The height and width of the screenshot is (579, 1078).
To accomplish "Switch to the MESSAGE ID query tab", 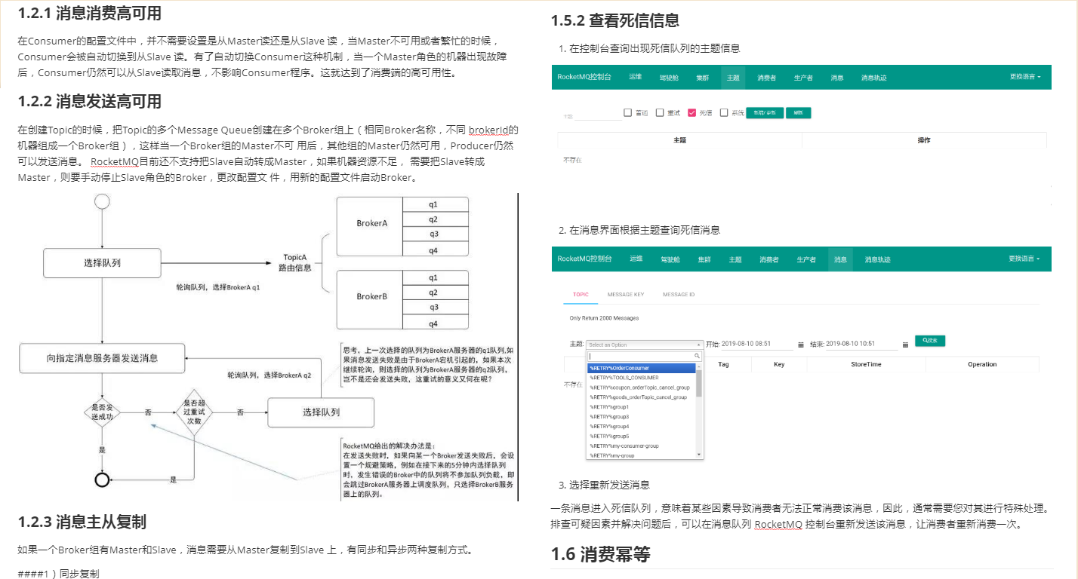I will pyautogui.click(x=679, y=295).
